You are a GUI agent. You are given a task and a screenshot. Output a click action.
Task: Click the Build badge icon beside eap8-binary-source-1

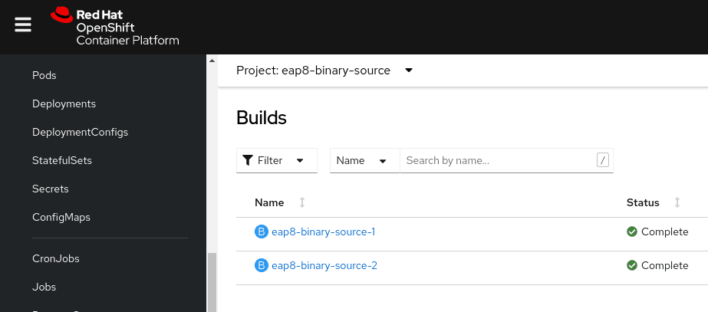pos(261,232)
